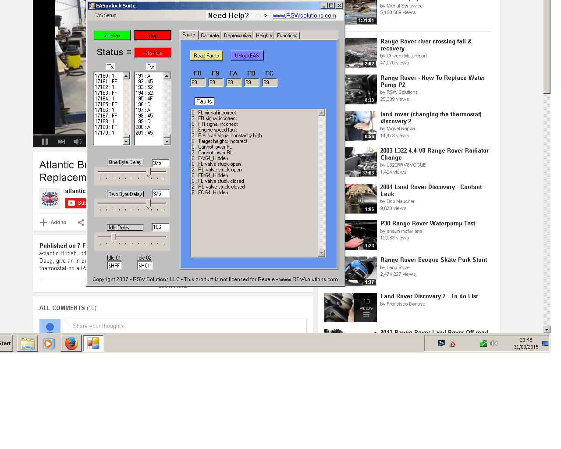The width and height of the screenshot is (561, 449).
Task: Open www.RSWsolutions.com help link
Action: pyautogui.click(x=304, y=15)
